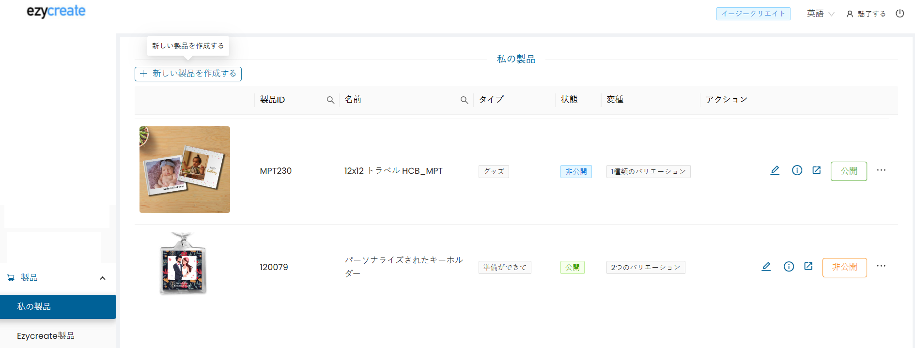The height and width of the screenshot is (348, 915).
Task: View info for product 120079
Action: 789,267
